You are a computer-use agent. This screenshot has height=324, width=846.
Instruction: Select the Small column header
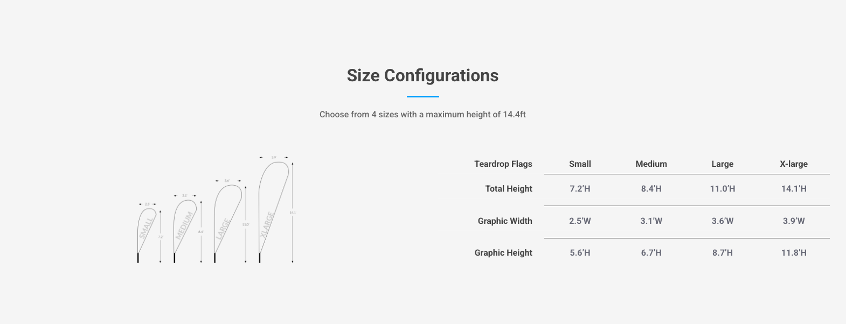580,164
